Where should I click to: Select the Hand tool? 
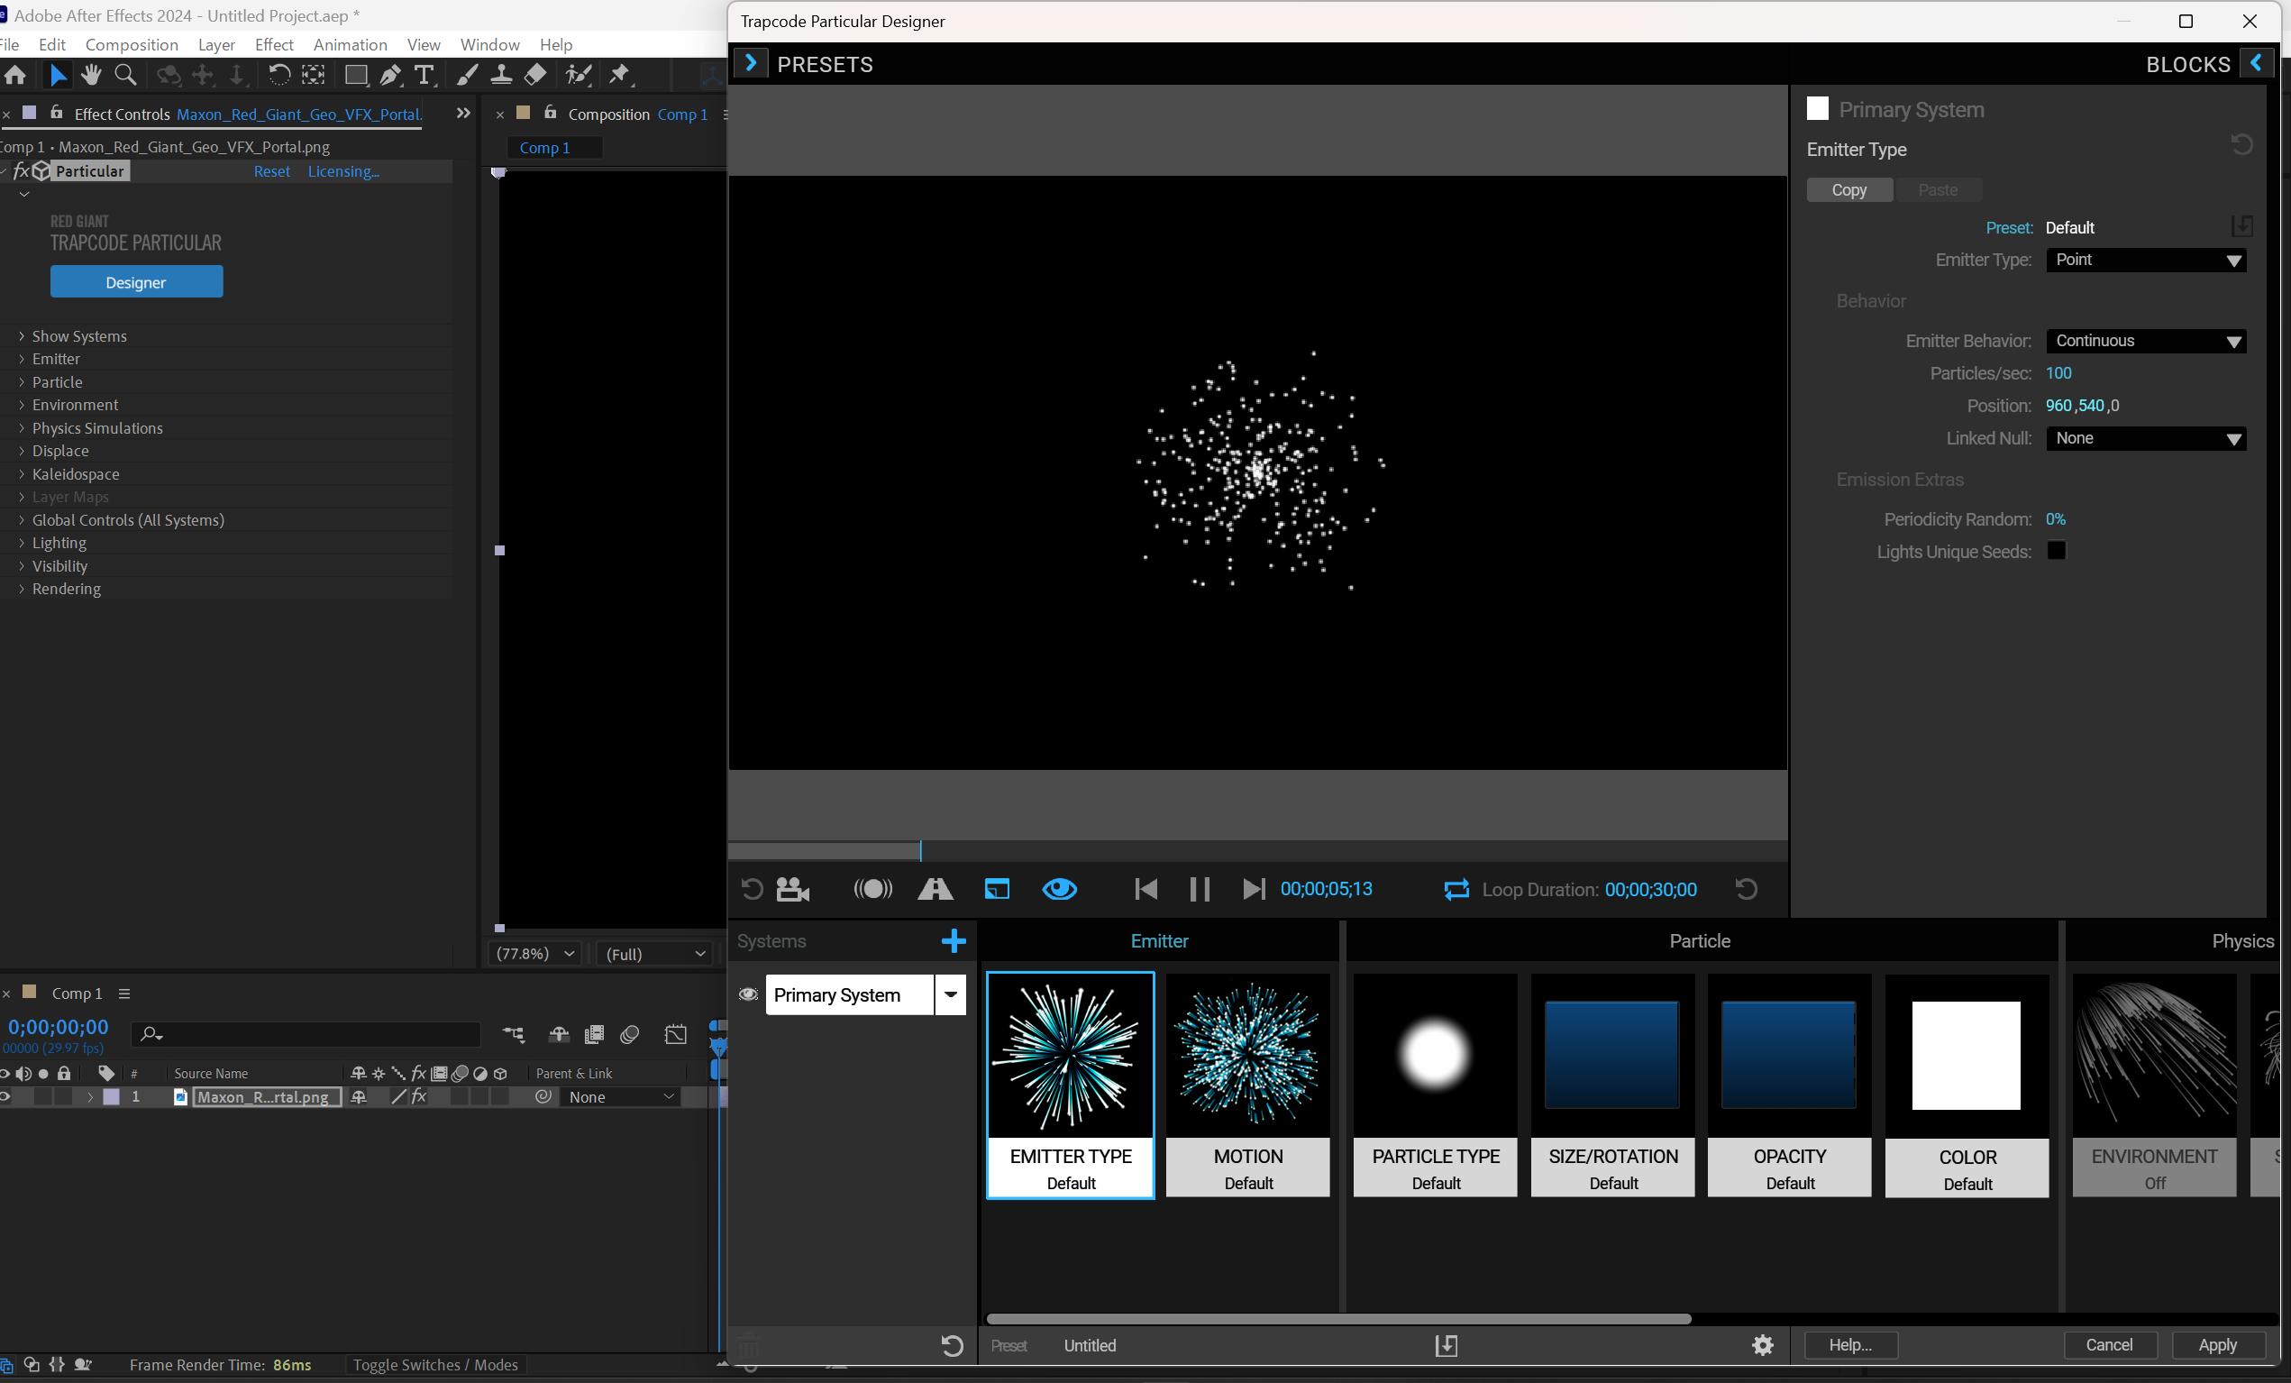click(90, 76)
